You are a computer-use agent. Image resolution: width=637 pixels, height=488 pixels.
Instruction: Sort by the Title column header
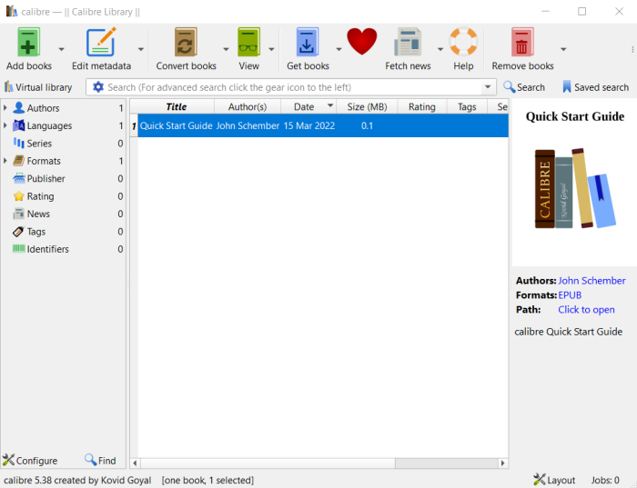coord(176,106)
